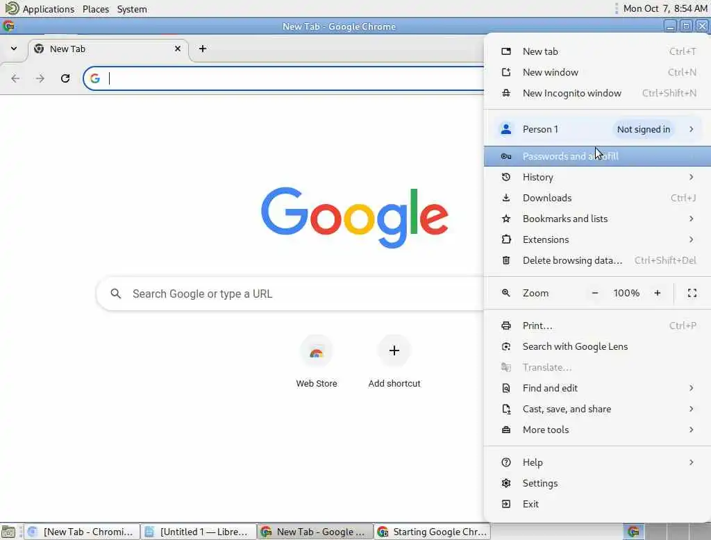Click the Google logo image
The image size is (711, 540).
355,218
